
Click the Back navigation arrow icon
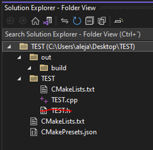pyautogui.click(x=10, y=21)
